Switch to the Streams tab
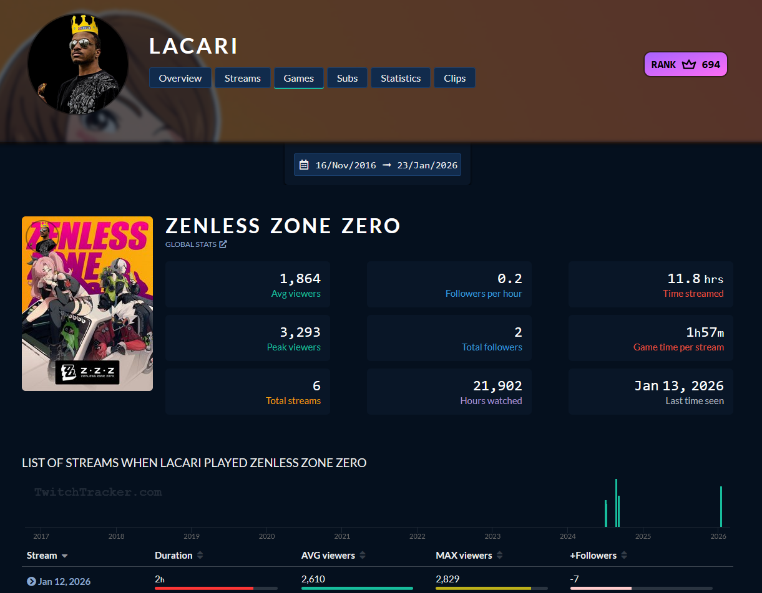 click(x=243, y=78)
